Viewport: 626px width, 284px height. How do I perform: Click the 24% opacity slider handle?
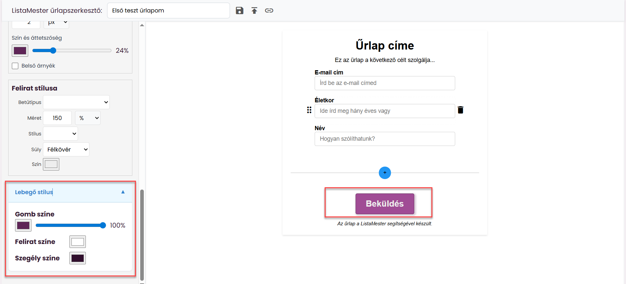(x=53, y=51)
